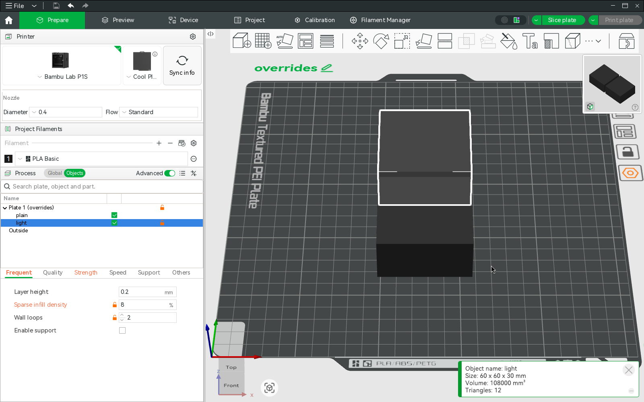Toggle the Advanced mode switch
Image resolution: width=644 pixels, height=402 pixels.
point(170,173)
